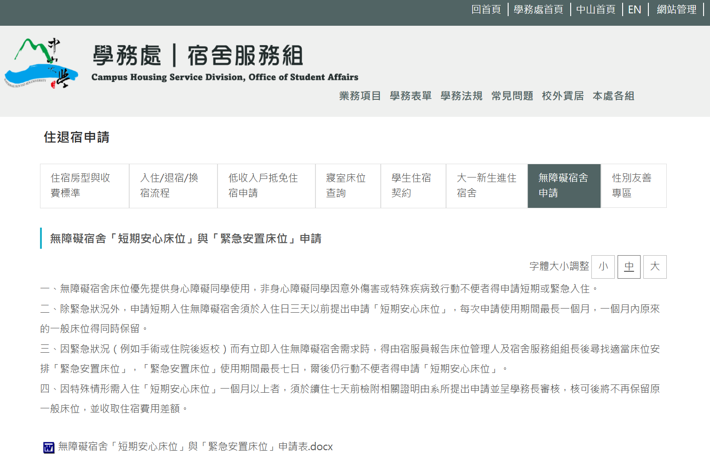Open the 常見問題 menu item

pos(512,96)
